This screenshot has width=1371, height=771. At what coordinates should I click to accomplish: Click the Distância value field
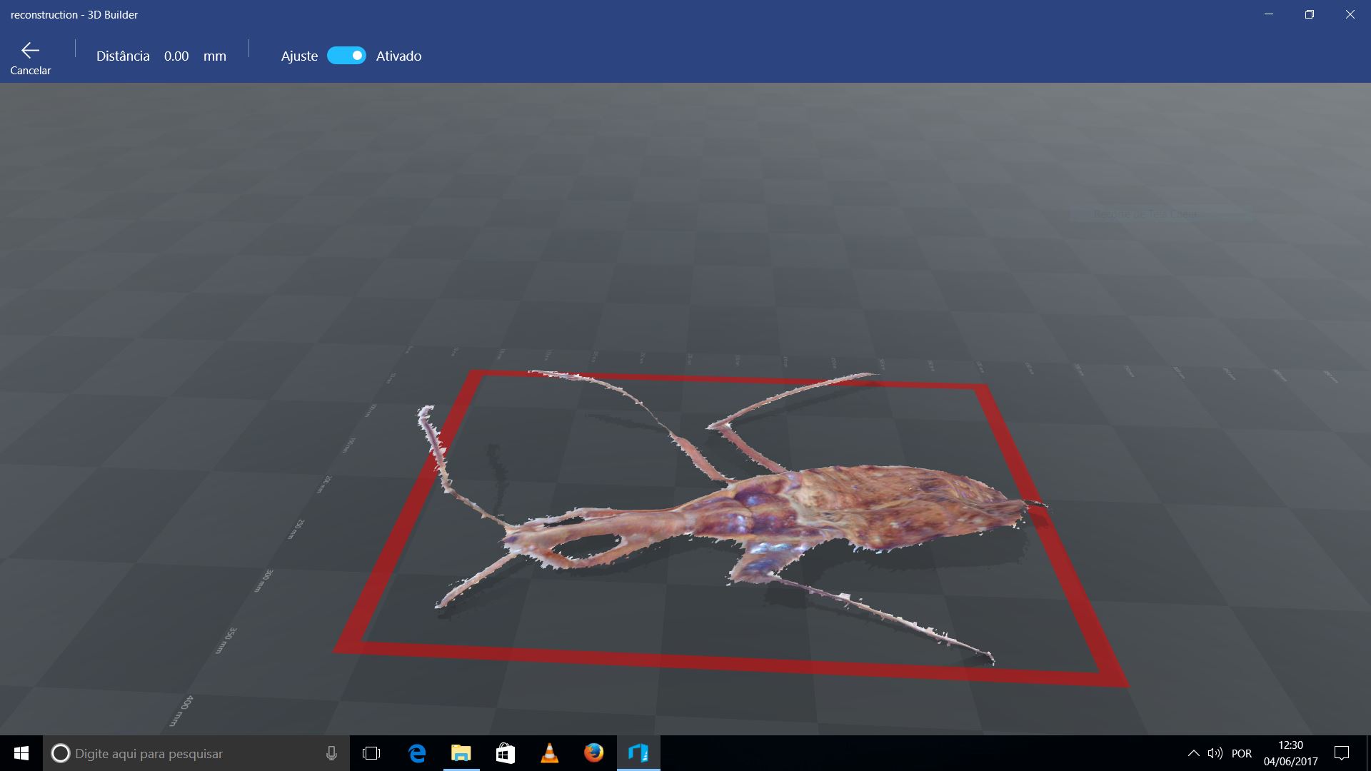click(176, 56)
